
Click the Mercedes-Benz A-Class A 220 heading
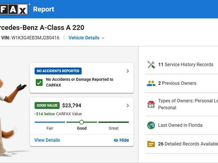pos(42,28)
